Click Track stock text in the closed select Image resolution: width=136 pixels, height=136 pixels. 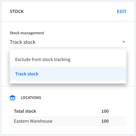[23, 42]
